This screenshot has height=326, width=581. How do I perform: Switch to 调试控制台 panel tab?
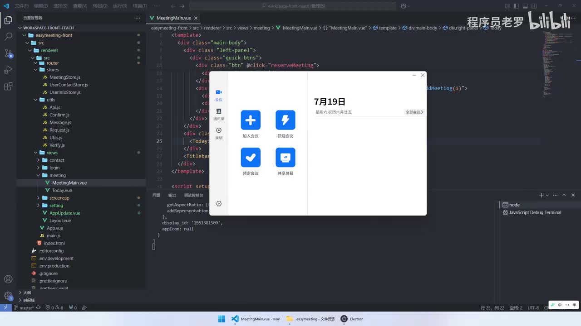(x=194, y=195)
